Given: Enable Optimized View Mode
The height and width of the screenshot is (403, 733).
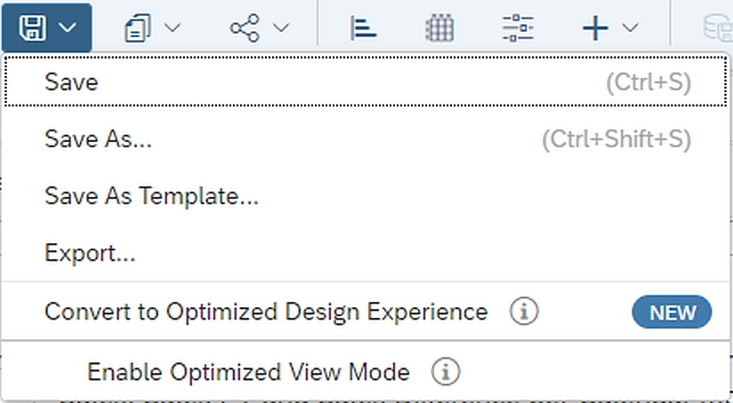Looking at the screenshot, I should pyautogui.click(x=248, y=372).
